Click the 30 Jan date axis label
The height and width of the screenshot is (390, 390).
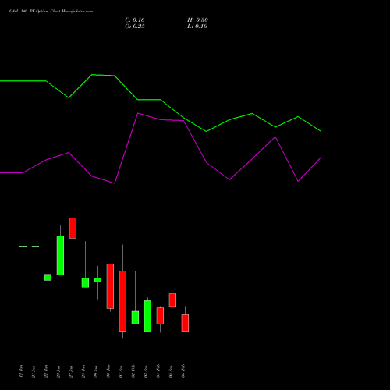(108, 371)
